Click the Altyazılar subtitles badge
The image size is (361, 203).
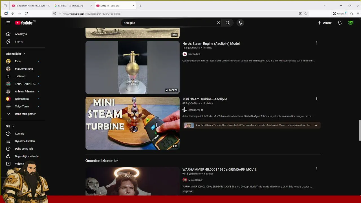pos(188,191)
